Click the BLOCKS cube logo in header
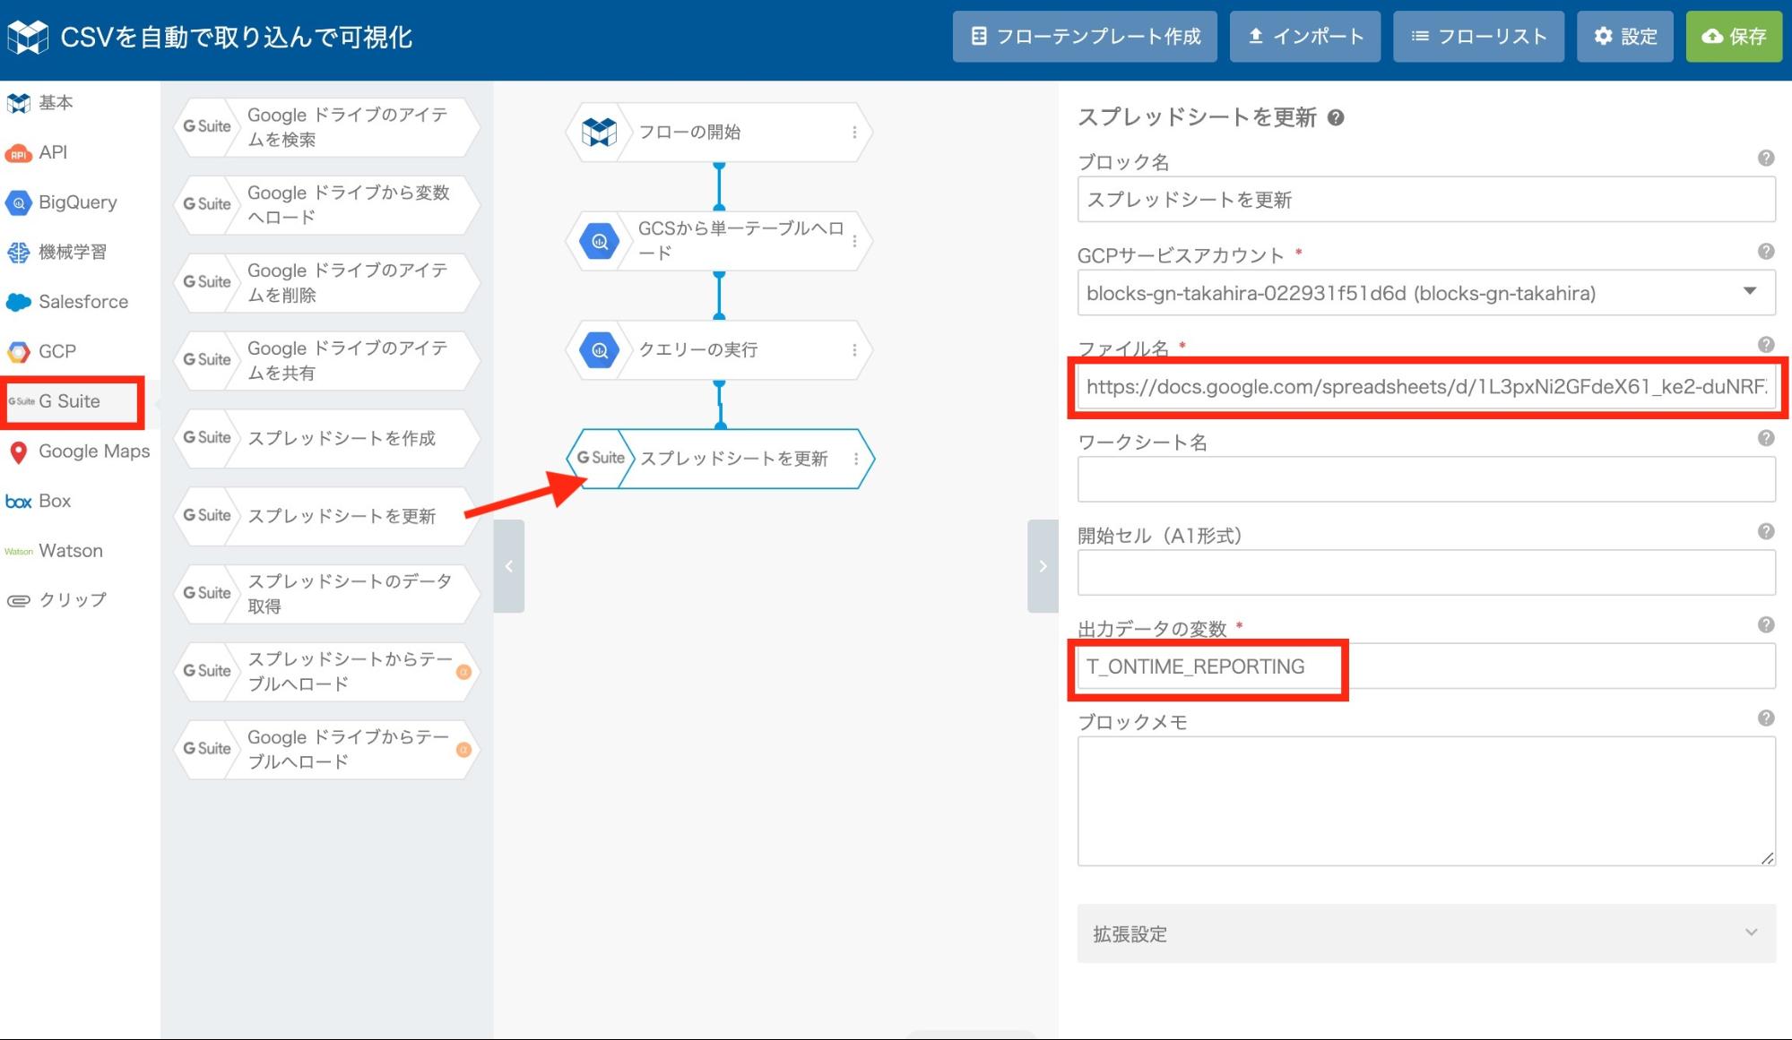The height and width of the screenshot is (1040, 1792). click(x=28, y=37)
